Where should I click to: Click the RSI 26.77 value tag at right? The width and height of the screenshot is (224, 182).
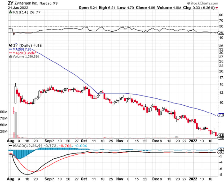coord(221,33)
